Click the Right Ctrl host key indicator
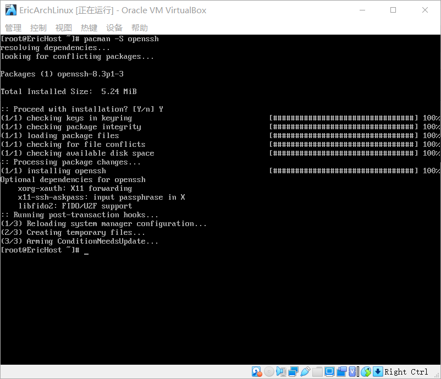 [x=406, y=371]
